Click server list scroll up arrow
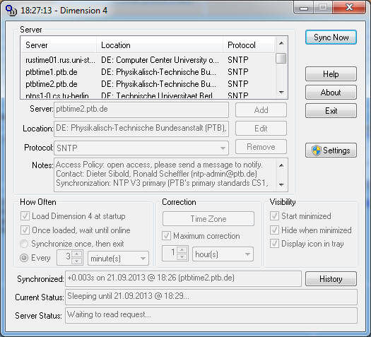Viewport: 371px width, 337px height. (281, 43)
